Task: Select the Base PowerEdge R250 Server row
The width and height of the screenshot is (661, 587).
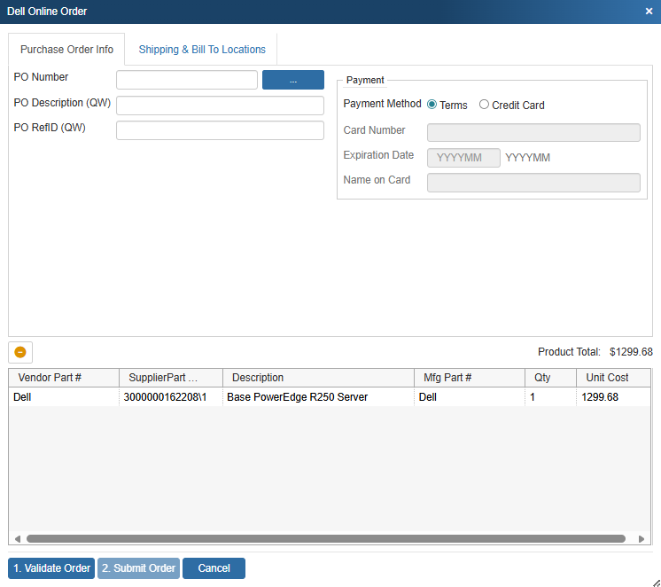Action: click(x=297, y=397)
